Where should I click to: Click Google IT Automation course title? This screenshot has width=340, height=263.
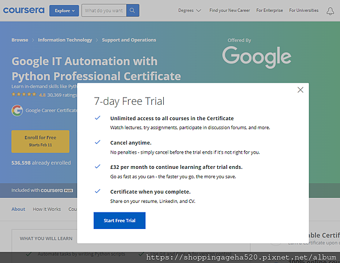click(x=96, y=69)
